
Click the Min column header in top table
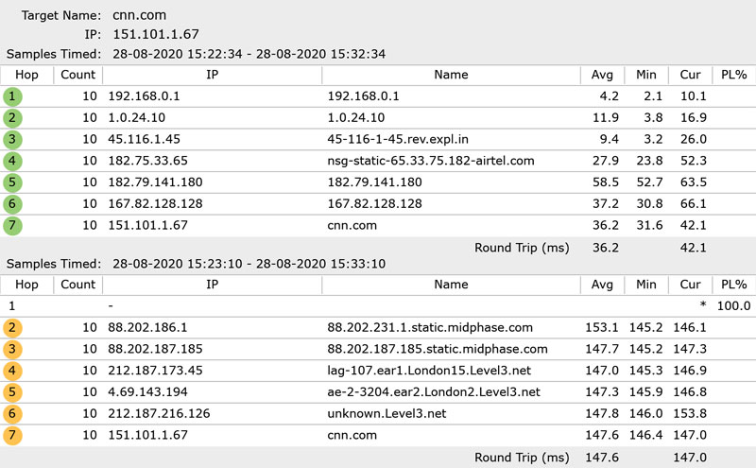point(646,75)
